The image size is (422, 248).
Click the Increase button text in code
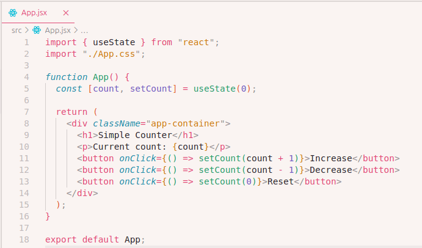(331, 158)
